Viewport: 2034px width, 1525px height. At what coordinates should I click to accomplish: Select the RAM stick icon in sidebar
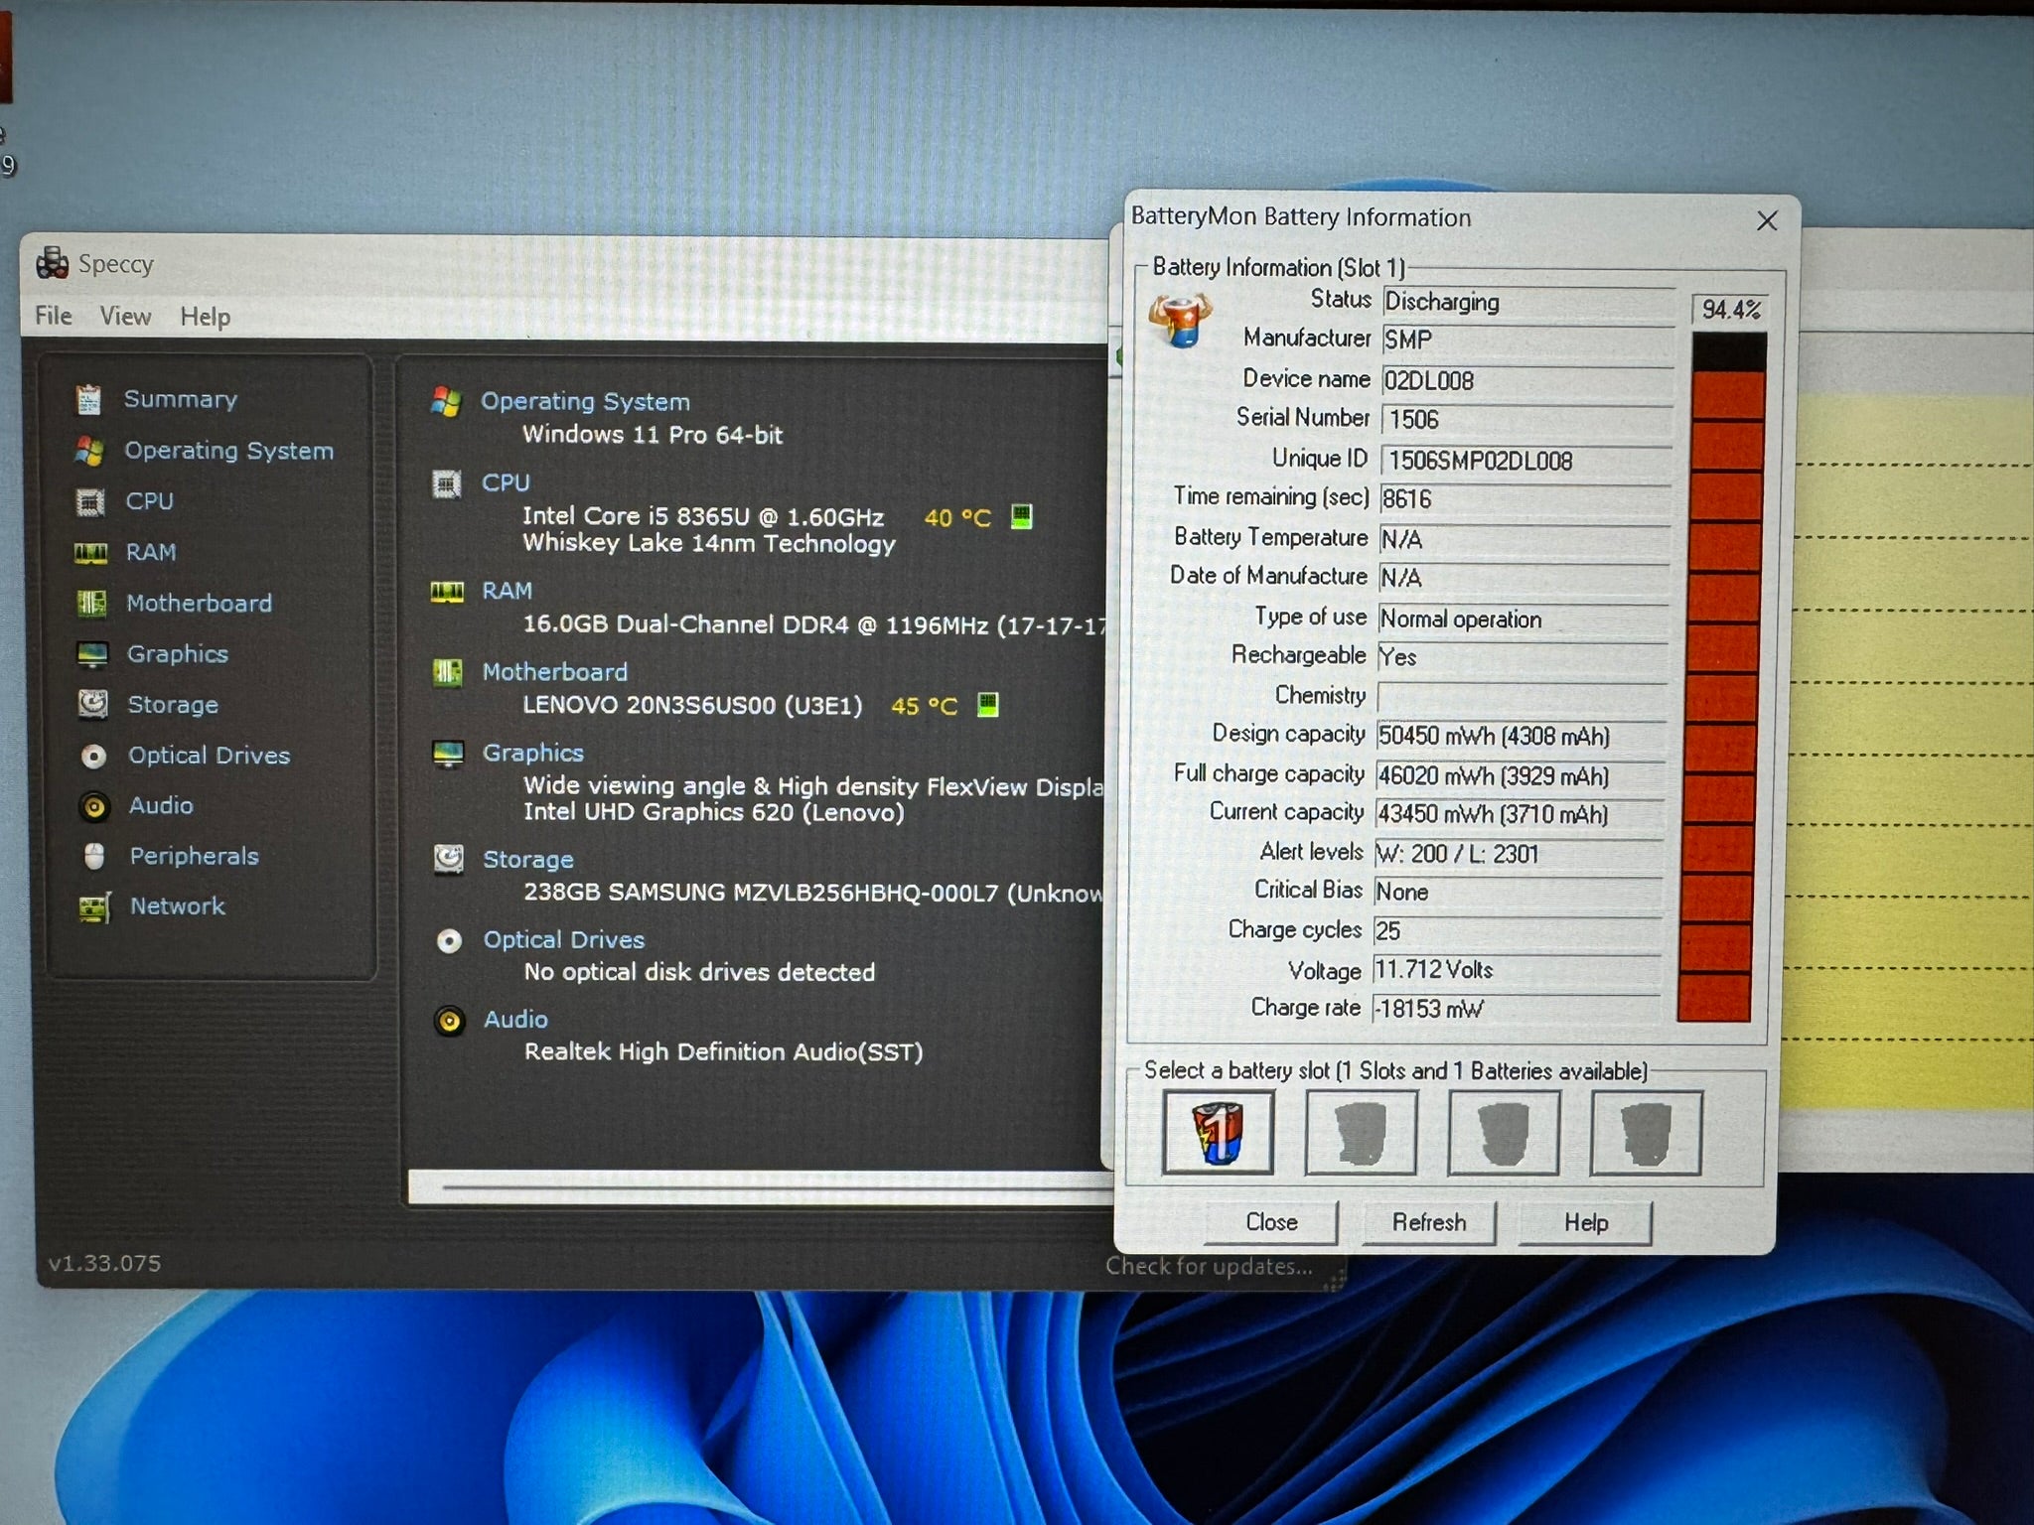[x=90, y=553]
